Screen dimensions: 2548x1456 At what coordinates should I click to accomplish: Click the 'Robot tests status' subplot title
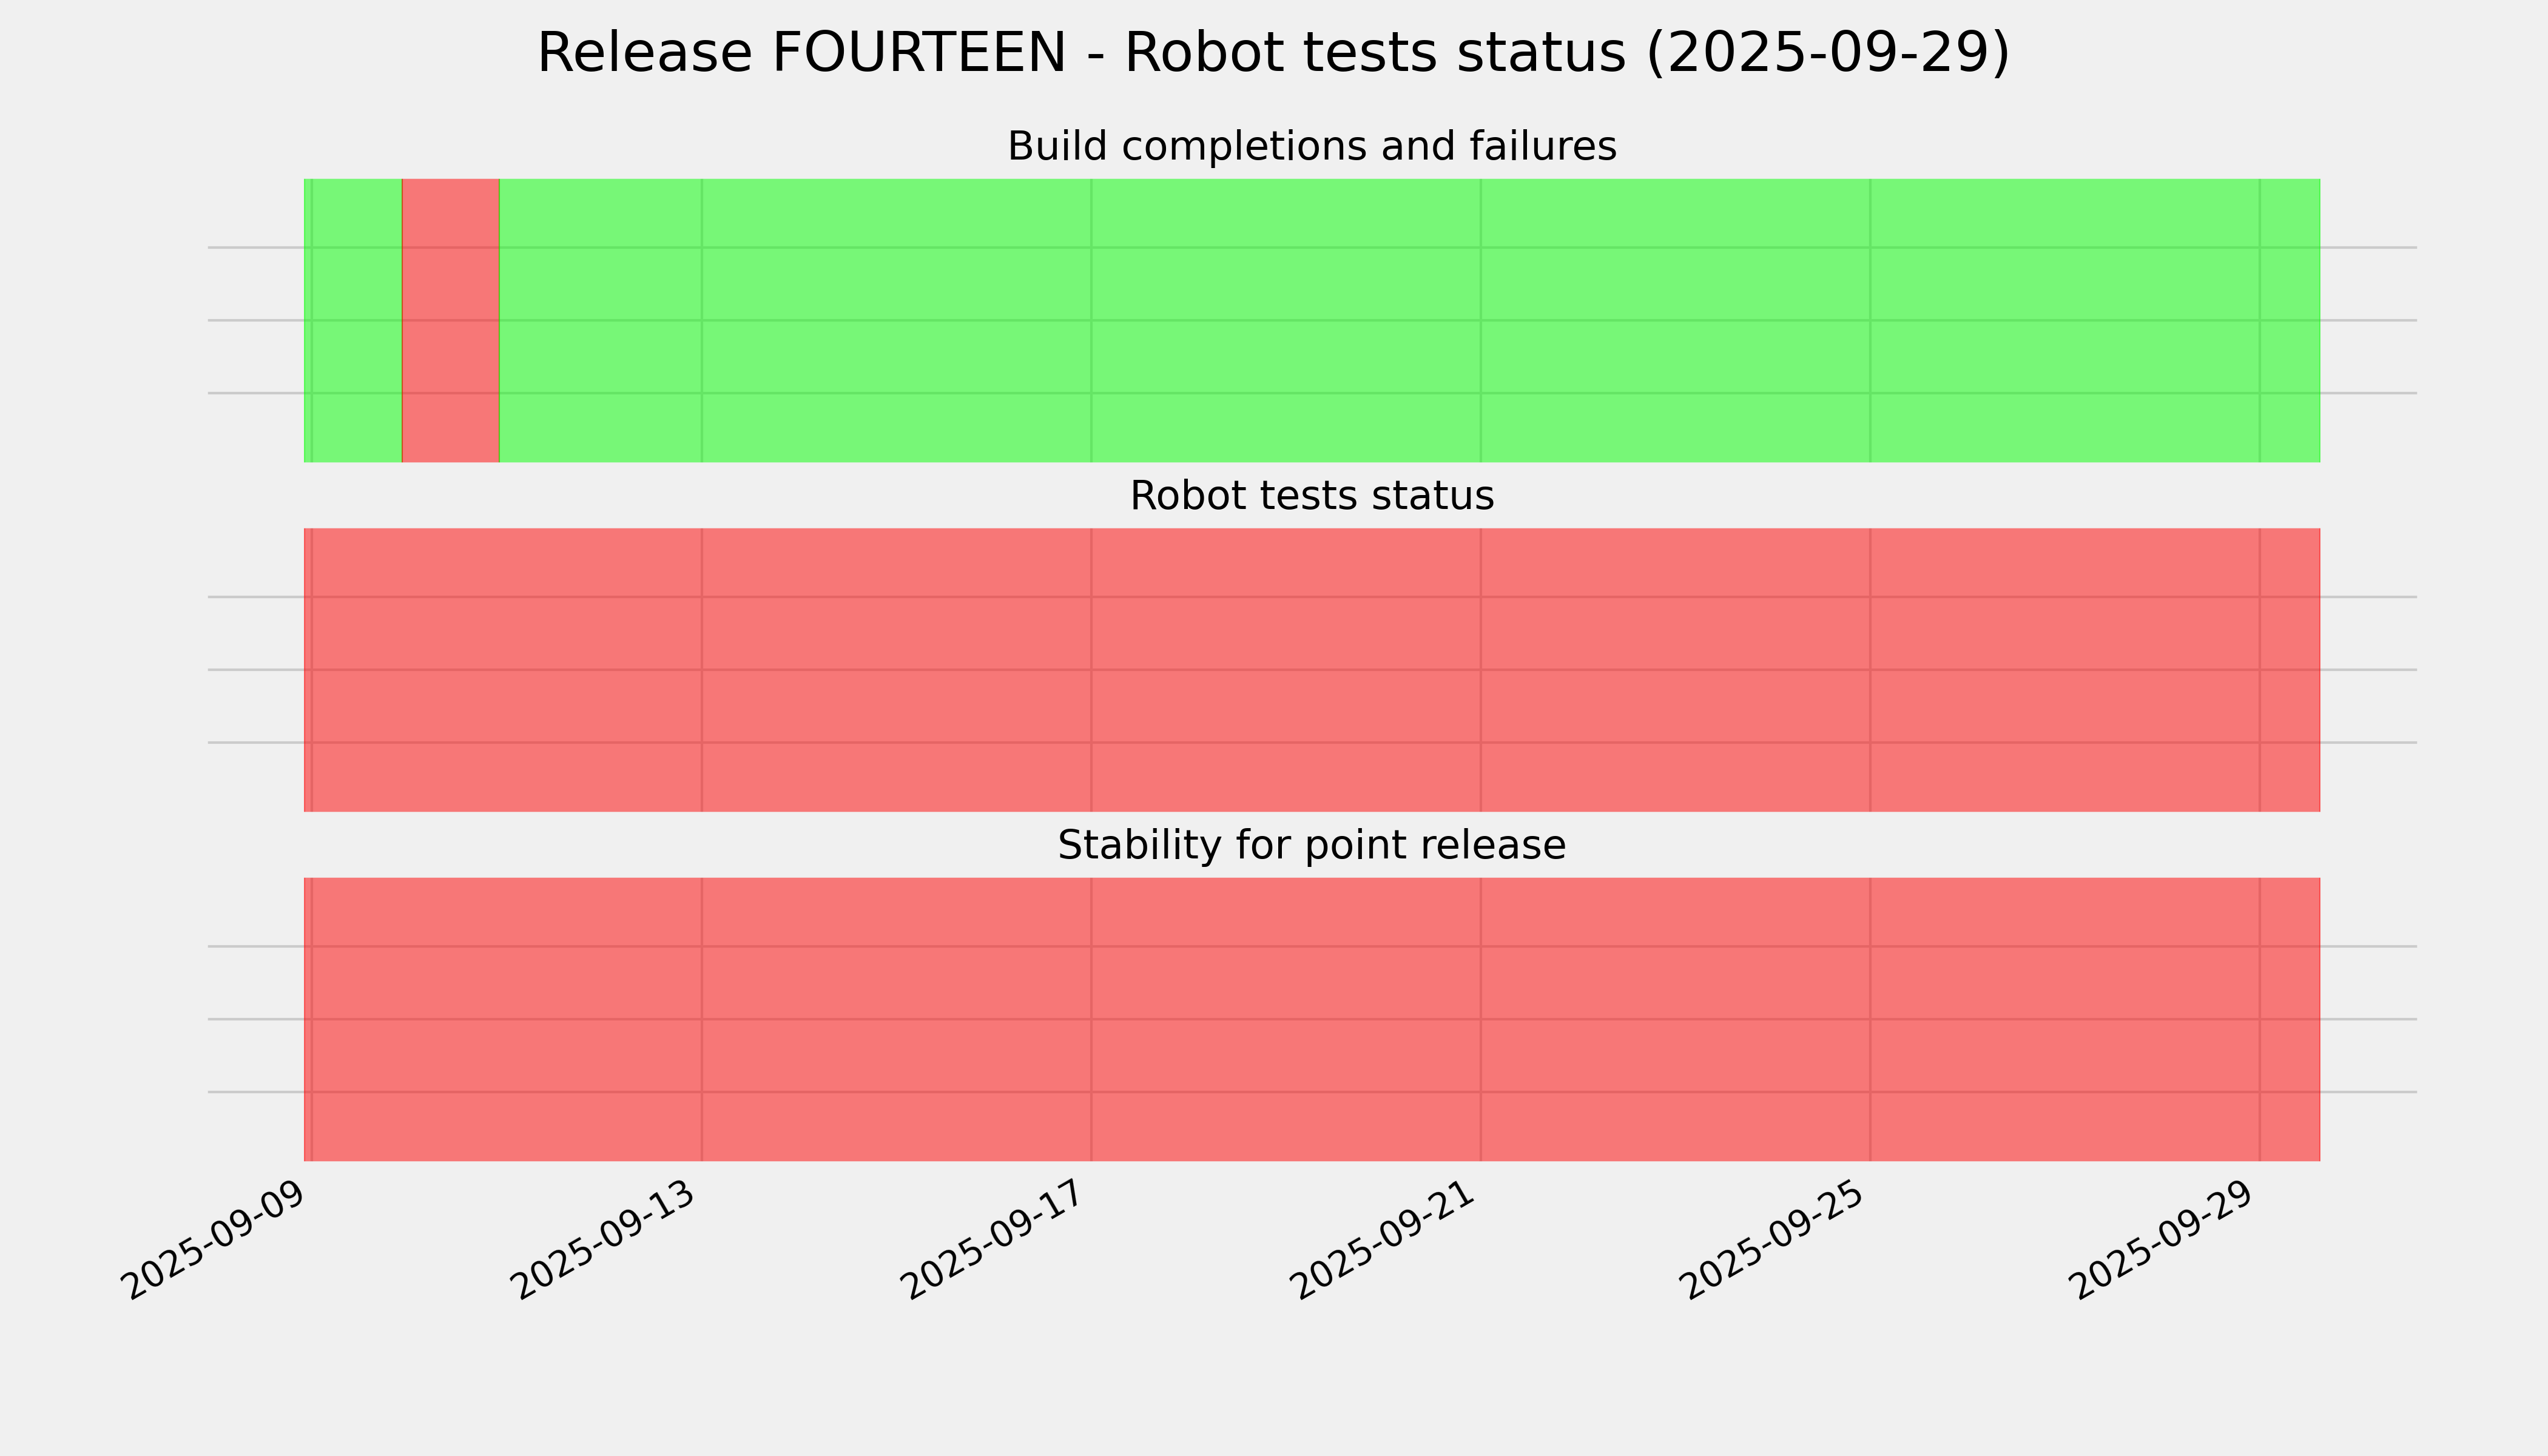coord(1311,496)
